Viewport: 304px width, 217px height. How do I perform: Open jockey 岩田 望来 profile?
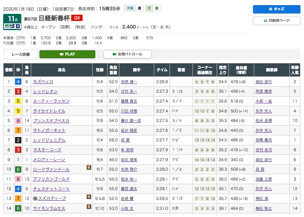pos(129,160)
